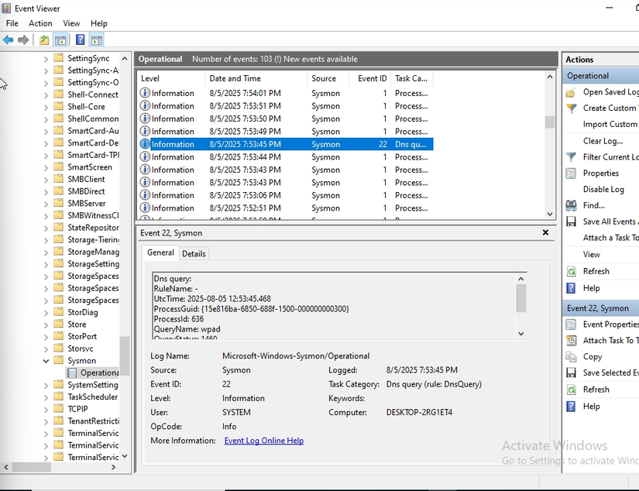The height and width of the screenshot is (491, 639).
Task: Click the blue Help toolbar icon
Action: pos(81,40)
